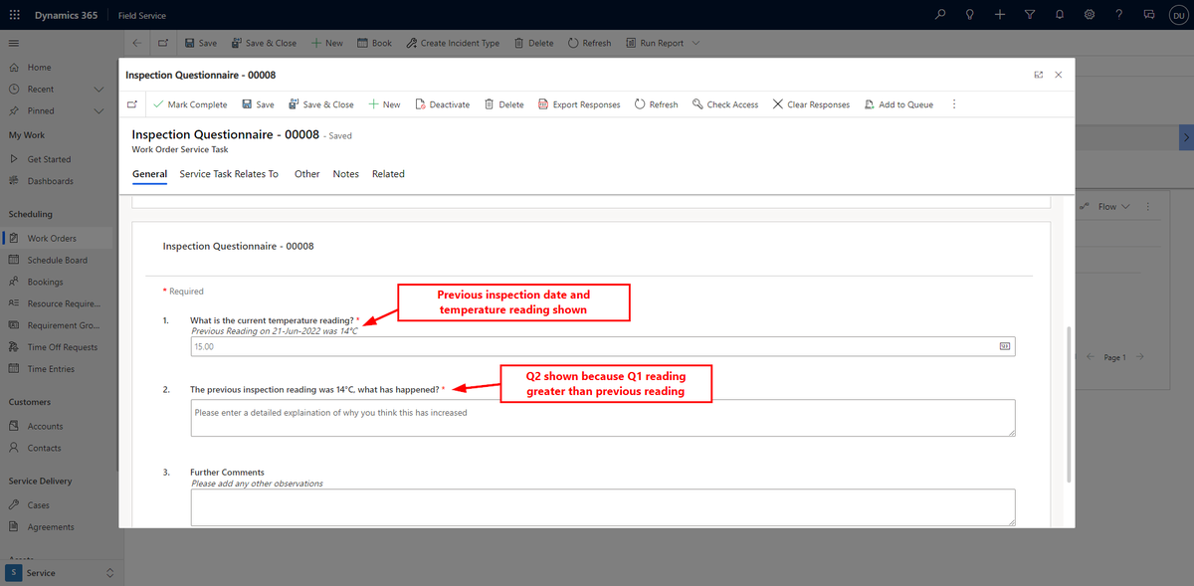This screenshot has width=1194, height=586.
Task: Open Cases in site map
Action: [38, 504]
